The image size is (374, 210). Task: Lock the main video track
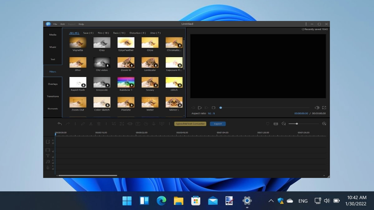pos(53,143)
